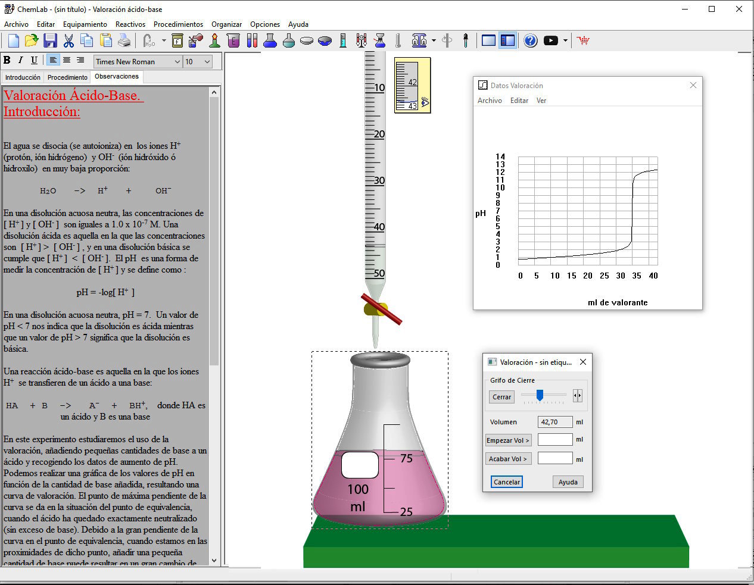754x585 pixels.
Task: Switch to the Observaciones tab
Action: coord(117,77)
